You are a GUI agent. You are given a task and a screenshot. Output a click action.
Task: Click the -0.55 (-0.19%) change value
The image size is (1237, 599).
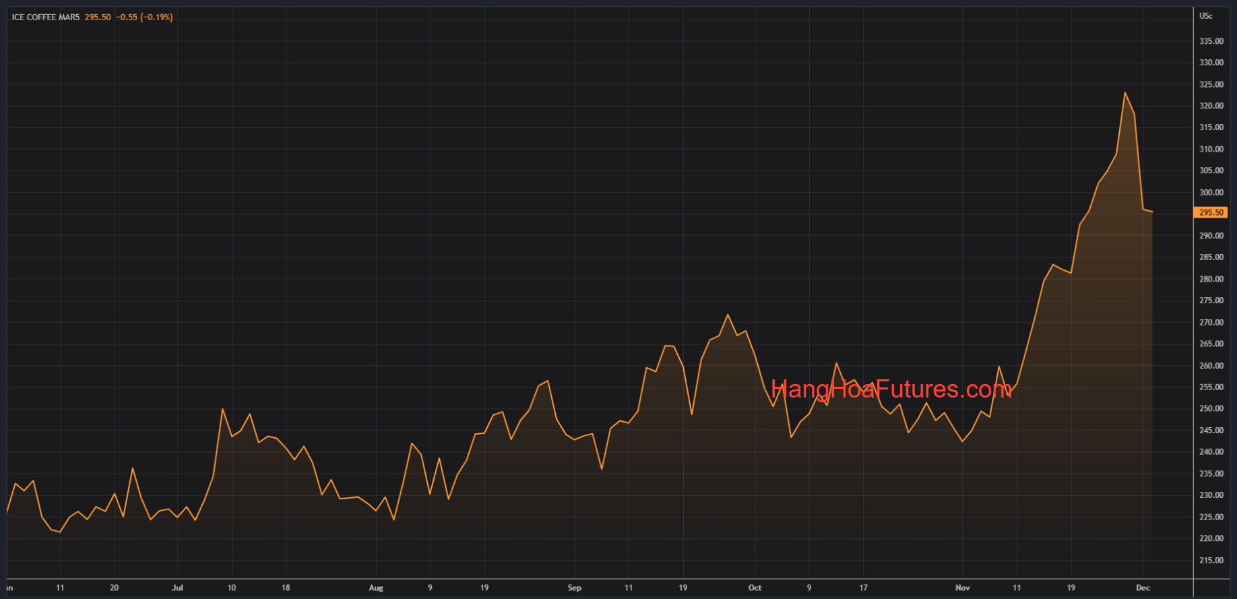coord(144,17)
